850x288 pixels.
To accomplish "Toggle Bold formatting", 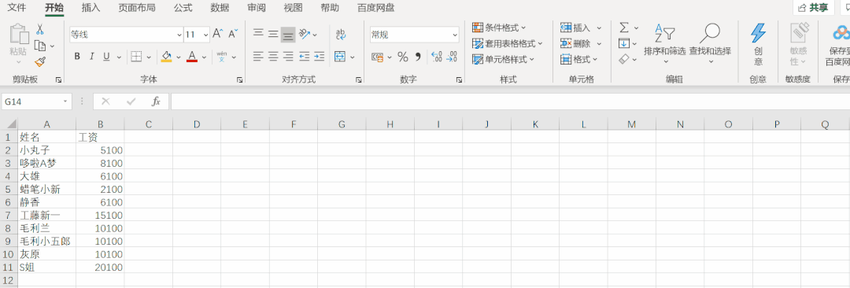I will [x=77, y=57].
